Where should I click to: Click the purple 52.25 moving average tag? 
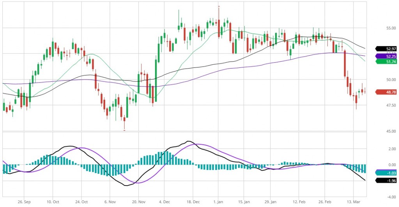386,56
